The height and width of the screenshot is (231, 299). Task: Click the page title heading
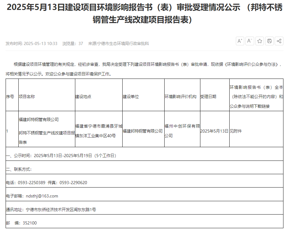(x=145, y=13)
